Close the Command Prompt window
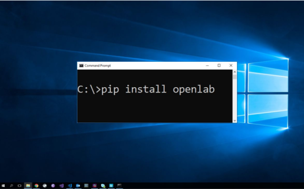304x189 pixels. [231, 66]
